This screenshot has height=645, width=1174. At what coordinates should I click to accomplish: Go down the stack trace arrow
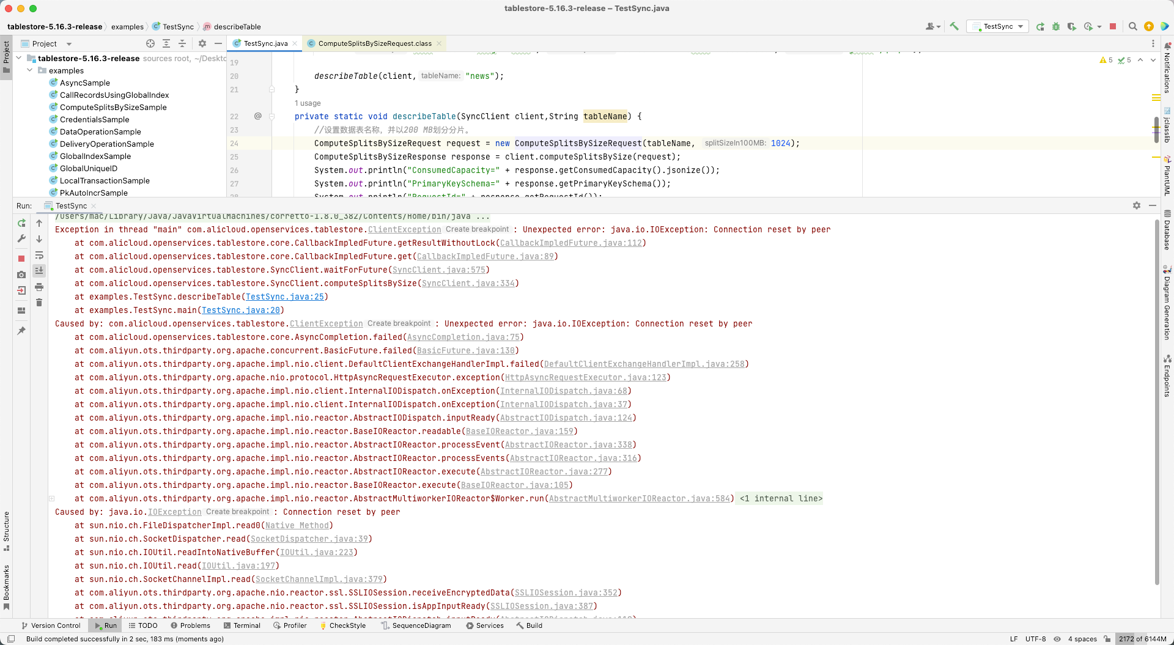click(39, 239)
